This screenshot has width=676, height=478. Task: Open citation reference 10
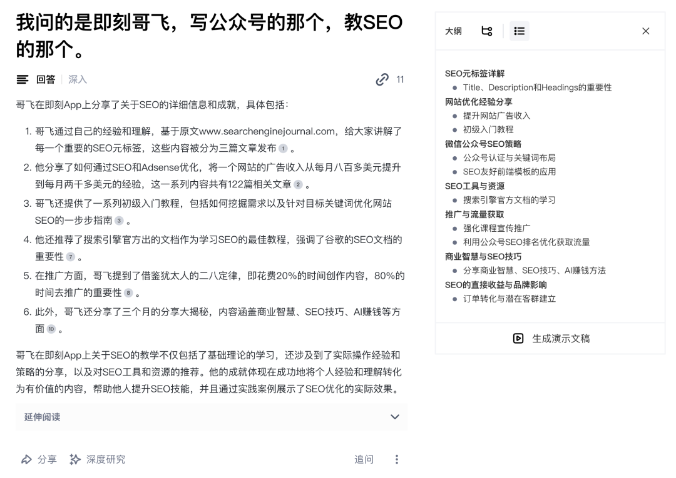(x=51, y=329)
